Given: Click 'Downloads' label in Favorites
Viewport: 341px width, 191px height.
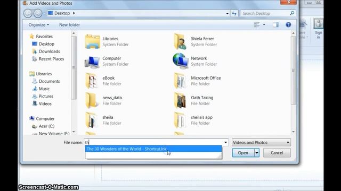Looking at the screenshot, I should (50, 51).
